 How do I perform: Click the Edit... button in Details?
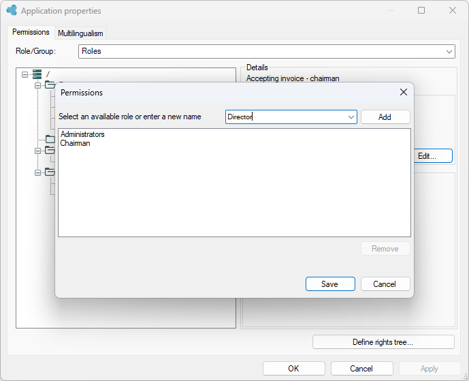point(433,156)
